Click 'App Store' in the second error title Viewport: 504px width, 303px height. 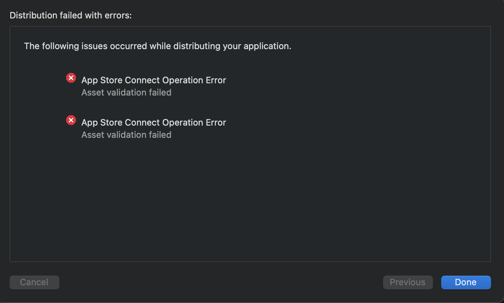pyautogui.click(x=102, y=122)
